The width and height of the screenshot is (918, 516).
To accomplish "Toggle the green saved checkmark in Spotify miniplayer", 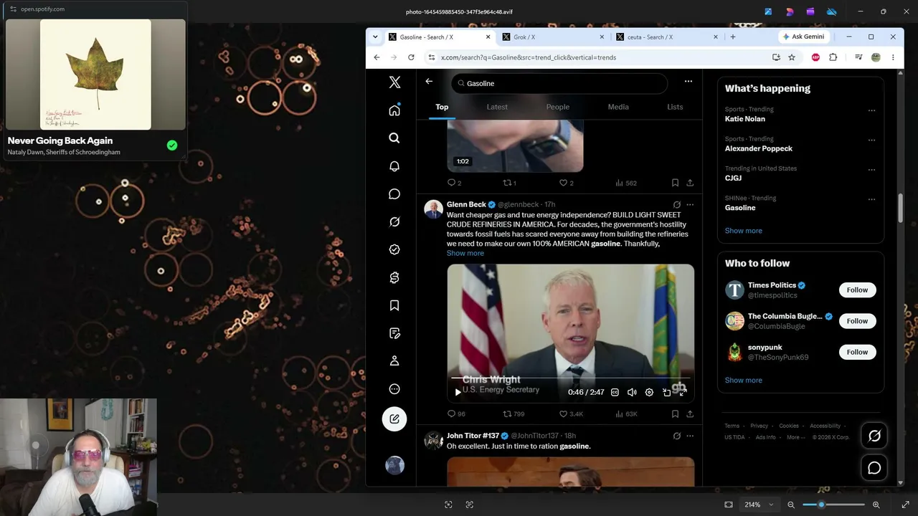I will pos(172,145).
